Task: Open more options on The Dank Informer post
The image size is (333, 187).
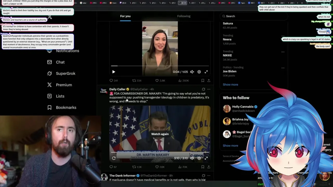Action: (x=209, y=176)
